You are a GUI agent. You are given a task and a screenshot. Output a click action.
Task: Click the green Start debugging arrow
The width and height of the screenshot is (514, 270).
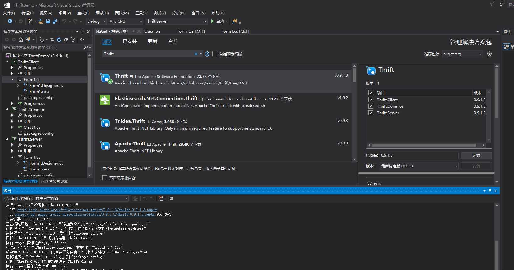tap(212, 21)
